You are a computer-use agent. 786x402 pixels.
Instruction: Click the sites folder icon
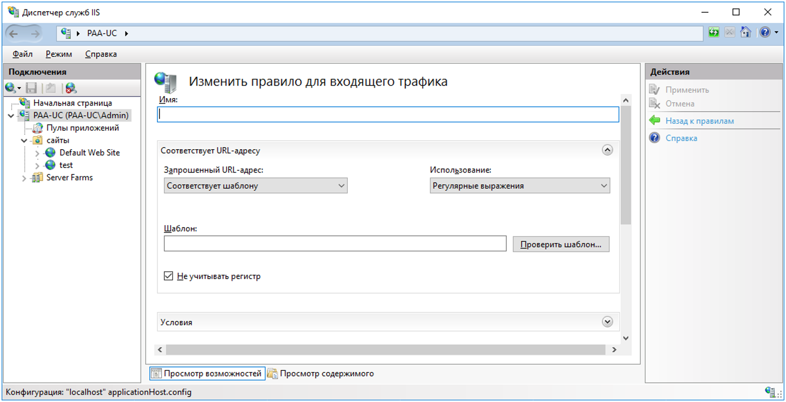(x=37, y=140)
